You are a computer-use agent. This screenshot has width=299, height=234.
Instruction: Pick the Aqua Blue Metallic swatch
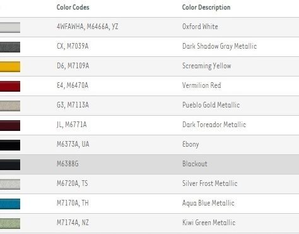pyautogui.click(x=10, y=204)
